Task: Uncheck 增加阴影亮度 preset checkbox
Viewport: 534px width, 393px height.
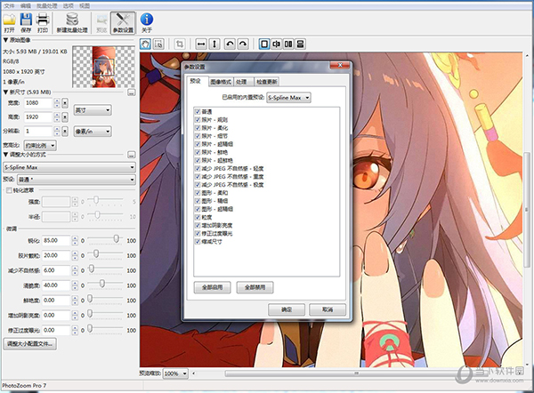Action: pos(198,225)
